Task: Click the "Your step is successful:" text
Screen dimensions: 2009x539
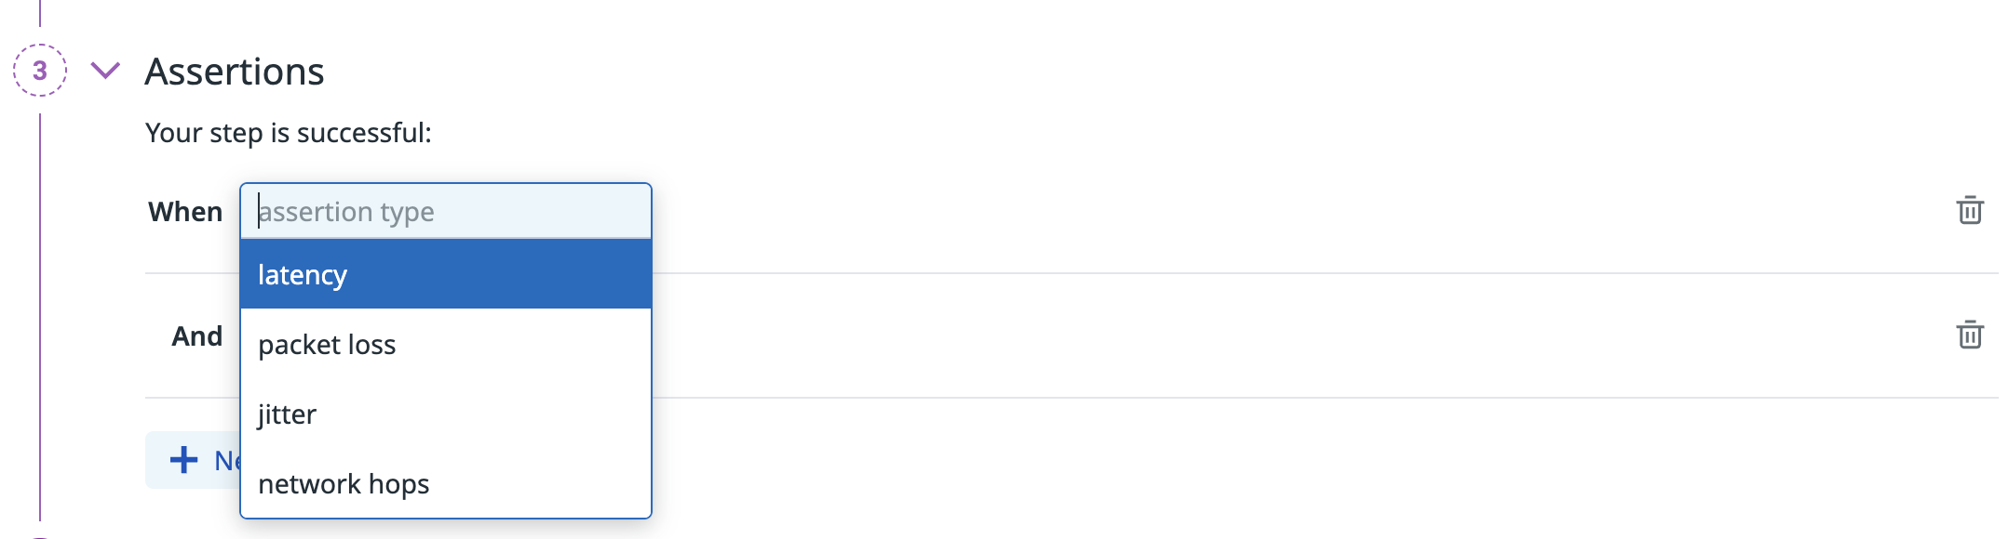Action: tap(289, 133)
